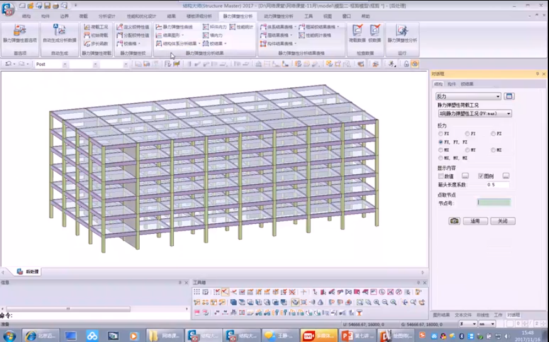Open the 分析设计 ribbon tab
This screenshot has height=342, width=549.
pyautogui.click(x=107, y=16)
